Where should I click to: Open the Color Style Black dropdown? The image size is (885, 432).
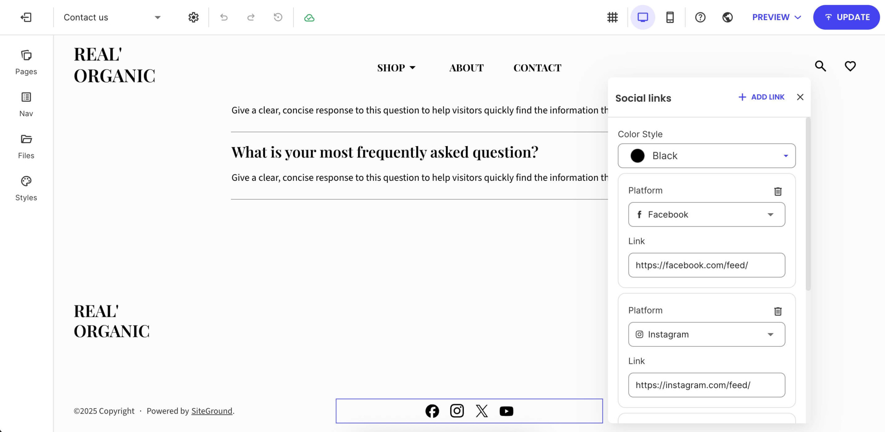pos(707,156)
